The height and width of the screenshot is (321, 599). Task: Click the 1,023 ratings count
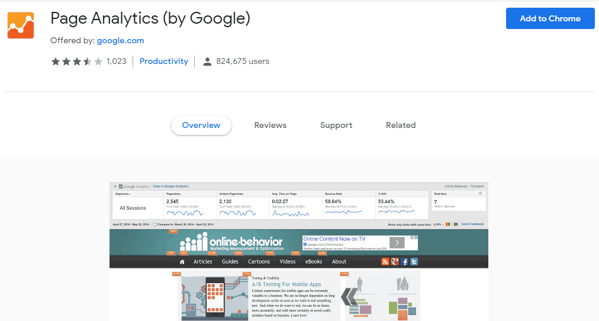(117, 61)
